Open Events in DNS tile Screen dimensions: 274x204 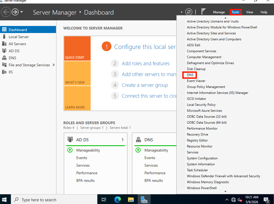pyautogui.click(x=150, y=158)
